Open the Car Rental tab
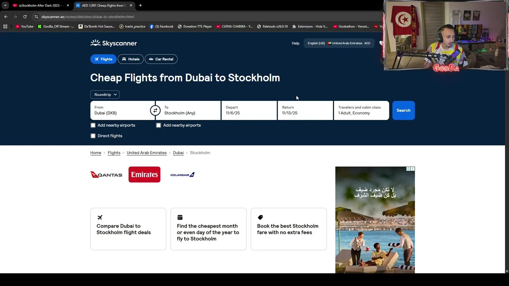This screenshot has width=509, height=286. point(161,59)
